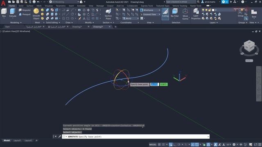The image size is (262, 147).
Task: Open the Start file tab
Action: click(7, 27)
